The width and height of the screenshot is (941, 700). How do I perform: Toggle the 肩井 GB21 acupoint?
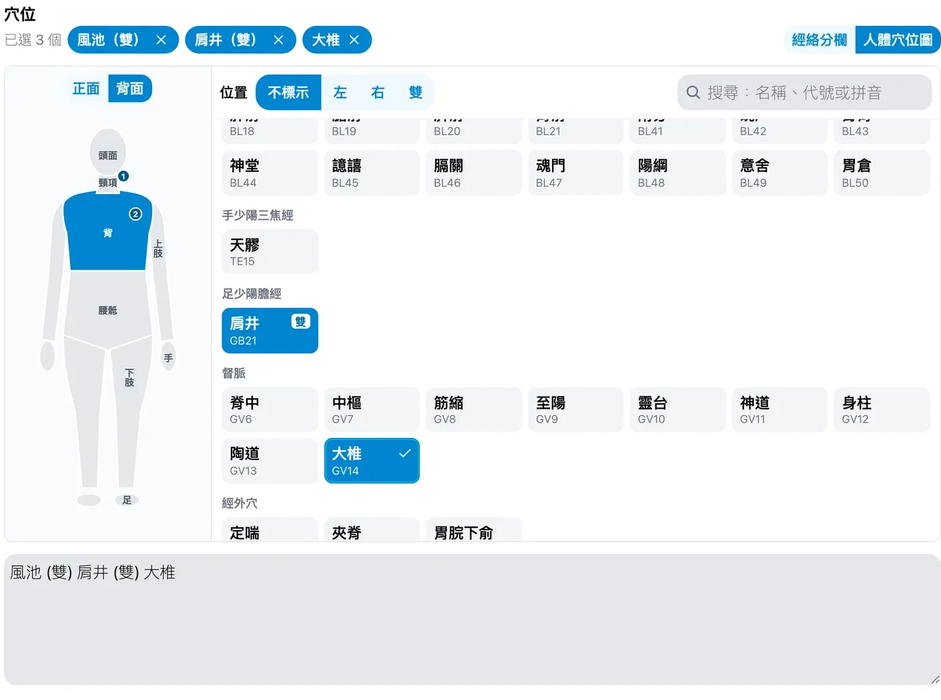coord(270,331)
